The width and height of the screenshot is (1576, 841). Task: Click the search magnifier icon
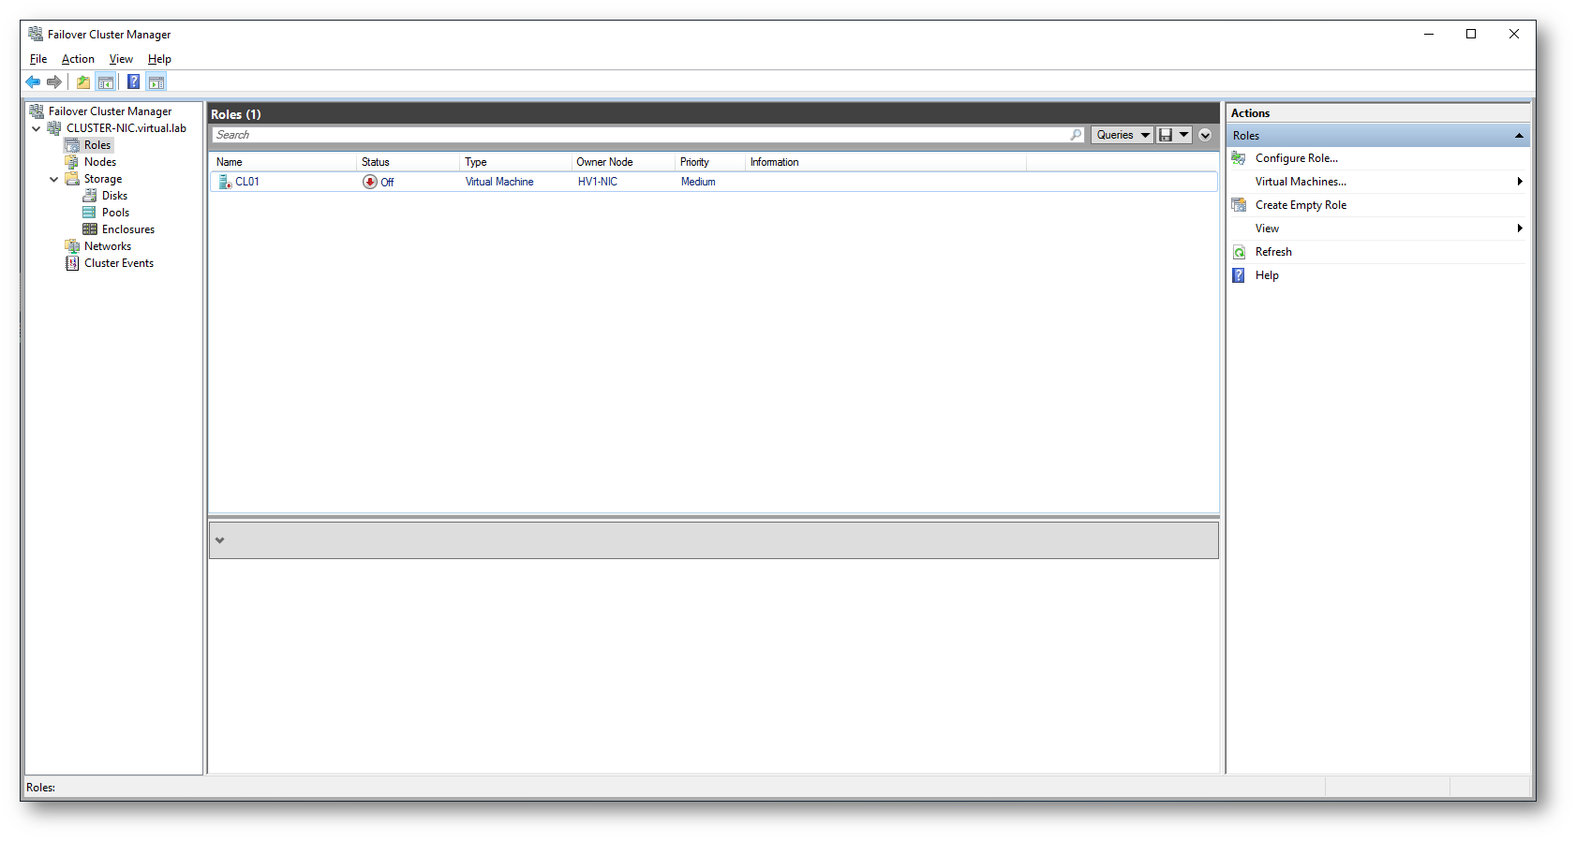point(1076,135)
